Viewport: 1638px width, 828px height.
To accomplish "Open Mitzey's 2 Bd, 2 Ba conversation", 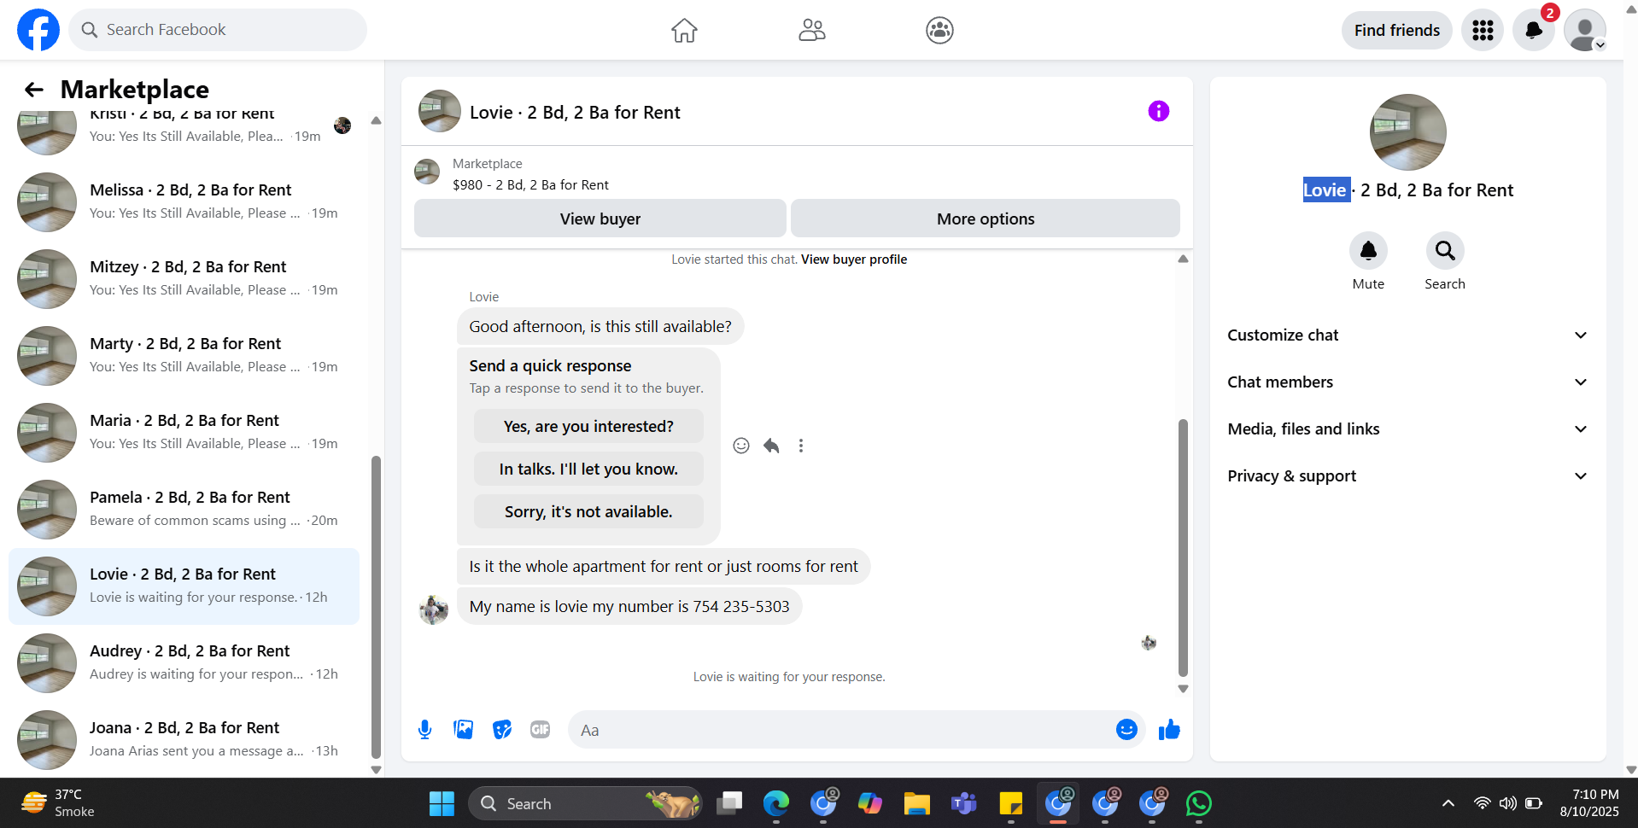I will coord(184,279).
